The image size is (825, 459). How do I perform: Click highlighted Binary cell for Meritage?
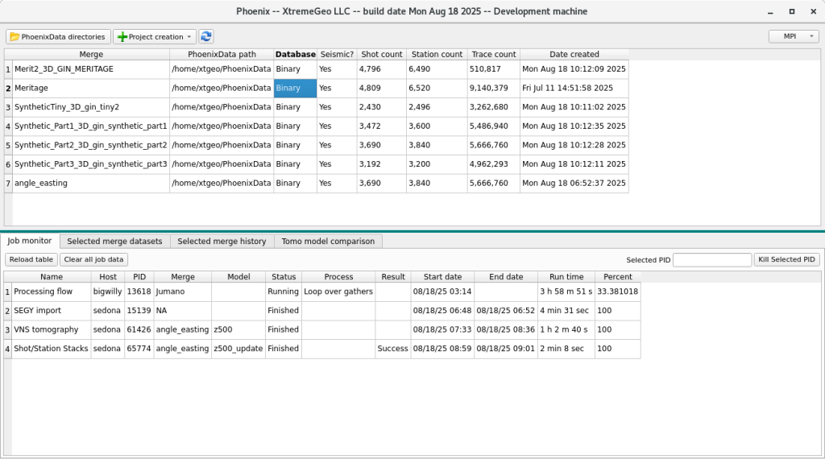tap(295, 88)
